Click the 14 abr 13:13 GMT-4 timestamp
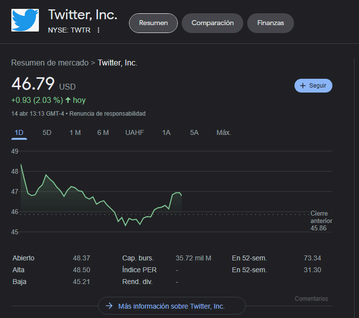 [38, 114]
